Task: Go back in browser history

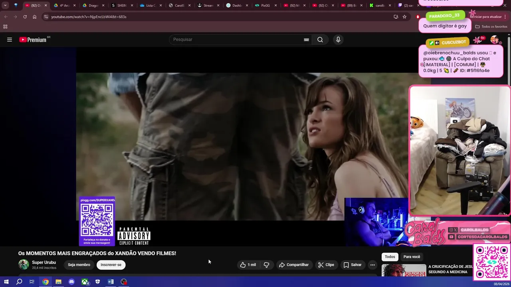Action: coord(6,17)
